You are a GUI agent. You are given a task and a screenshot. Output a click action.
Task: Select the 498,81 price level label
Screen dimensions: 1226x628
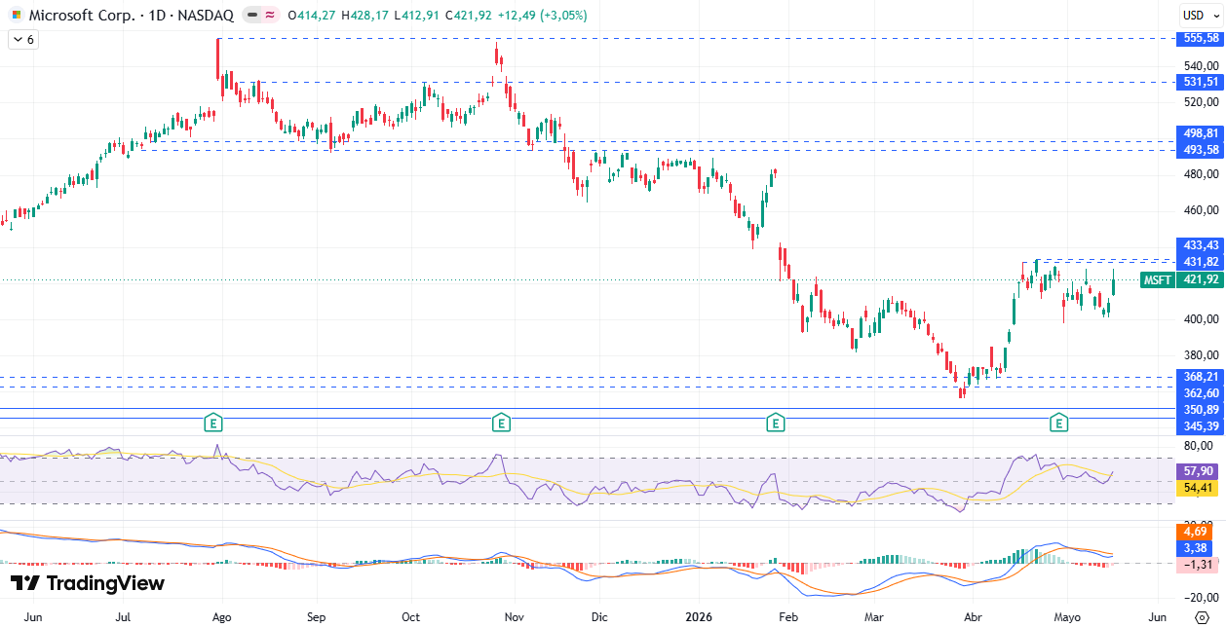coord(1201,133)
